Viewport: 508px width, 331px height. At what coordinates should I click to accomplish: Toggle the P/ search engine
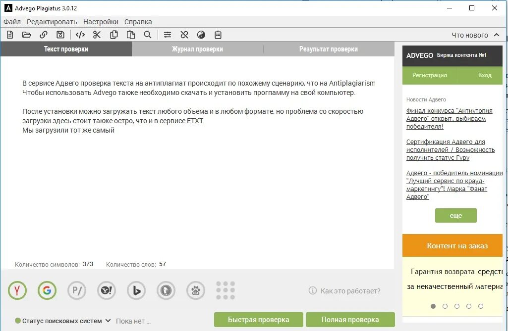77,290
